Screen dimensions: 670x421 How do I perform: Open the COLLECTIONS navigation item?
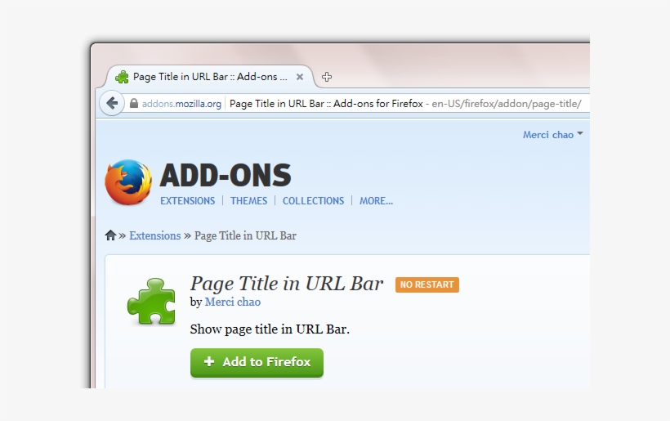pyautogui.click(x=313, y=201)
